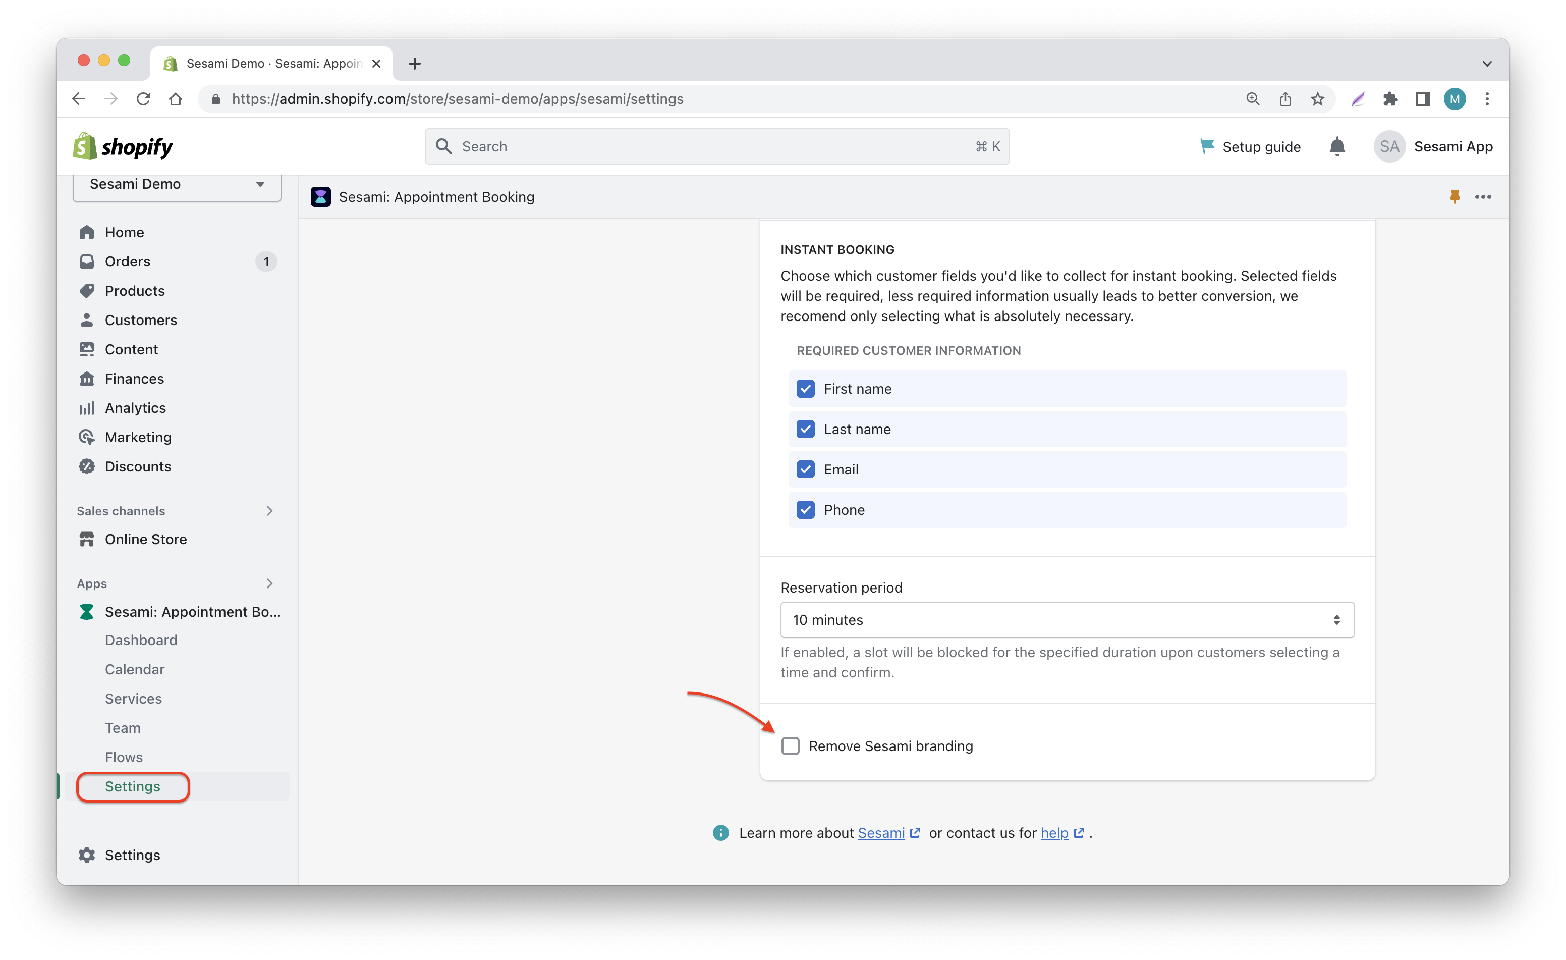Open the three-dots app menu
The height and width of the screenshot is (960, 1566).
point(1483,197)
